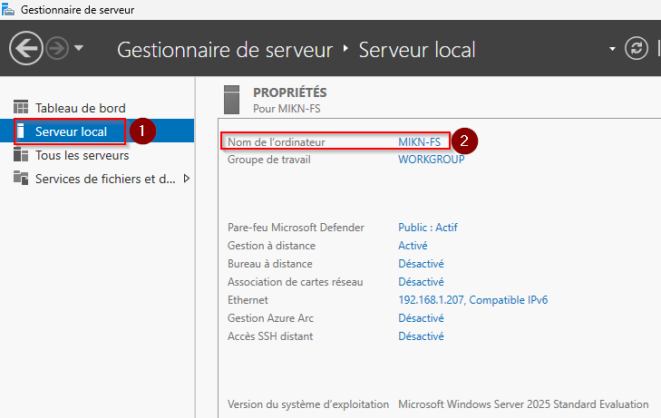Click Désactivé for Gestion Azure Arc
Image resolution: width=661 pixels, height=418 pixels.
click(x=421, y=318)
